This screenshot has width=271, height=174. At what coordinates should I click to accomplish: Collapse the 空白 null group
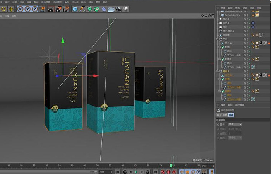click(217, 39)
